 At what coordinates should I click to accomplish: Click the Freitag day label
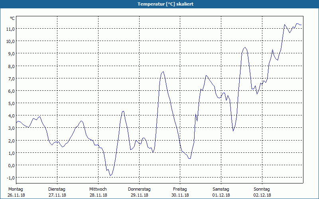point(180,189)
